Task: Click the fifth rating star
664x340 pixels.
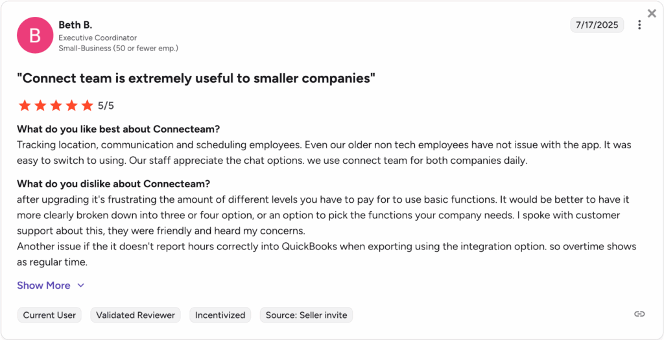Action: pyautogui.click(x=88, y=106)
